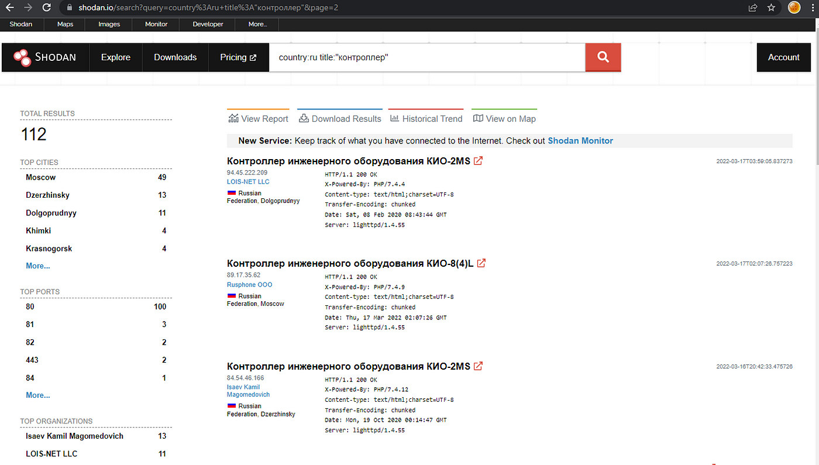Click Isaev Kamil Magomedovich under third result
The image size is (819, 465).
click(249, 391)
